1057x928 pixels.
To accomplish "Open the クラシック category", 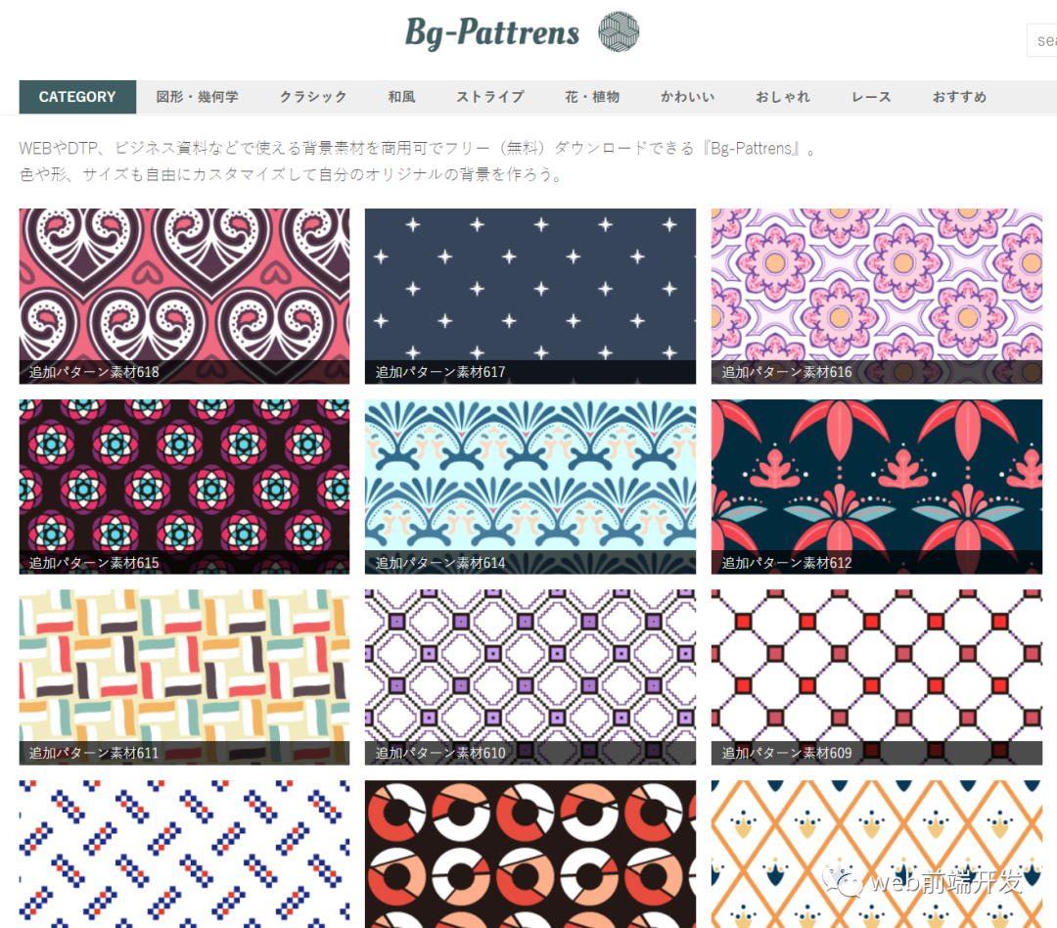I will tap(313, 97).
